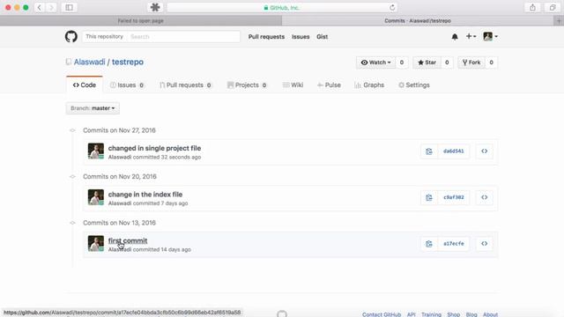Toggle the Safari sidebar button
Screen dimensions: 564x317
tap(69, 7)
